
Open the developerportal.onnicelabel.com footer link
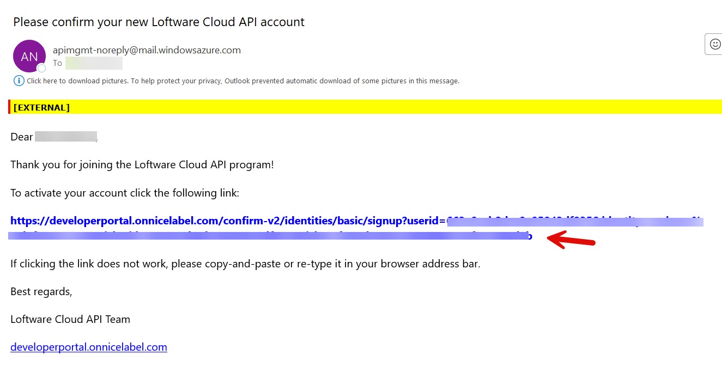89,347
